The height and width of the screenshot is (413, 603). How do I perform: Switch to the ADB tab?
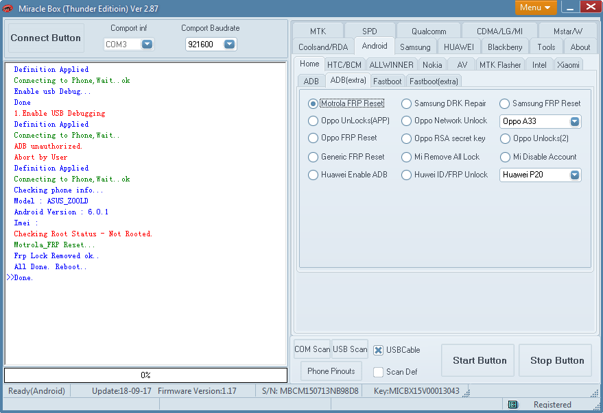[x=311, y=82]
